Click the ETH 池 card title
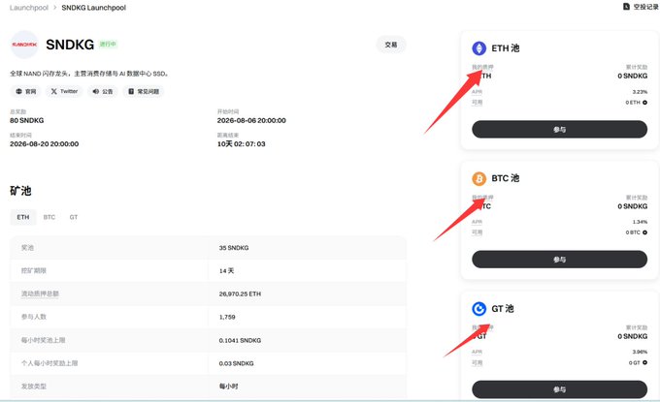Image resolution: width=660 pixels, height=402 pixels. point(505,48)
